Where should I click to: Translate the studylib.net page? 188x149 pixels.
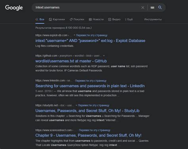pyautogui.click(x=94, y=105)
